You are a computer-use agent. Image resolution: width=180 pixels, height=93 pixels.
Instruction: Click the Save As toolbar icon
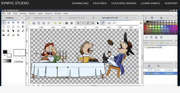[x=44, y=23]
